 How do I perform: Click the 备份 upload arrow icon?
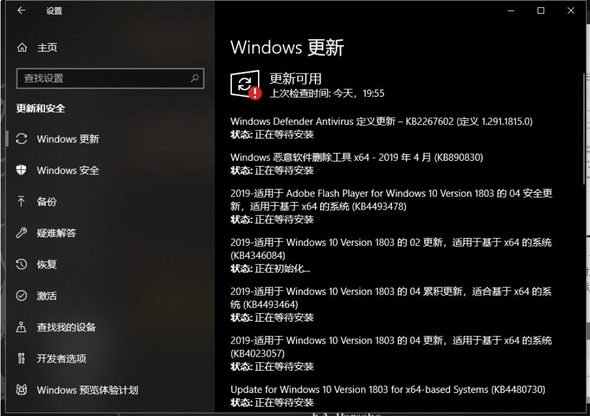tap(21, 201)
